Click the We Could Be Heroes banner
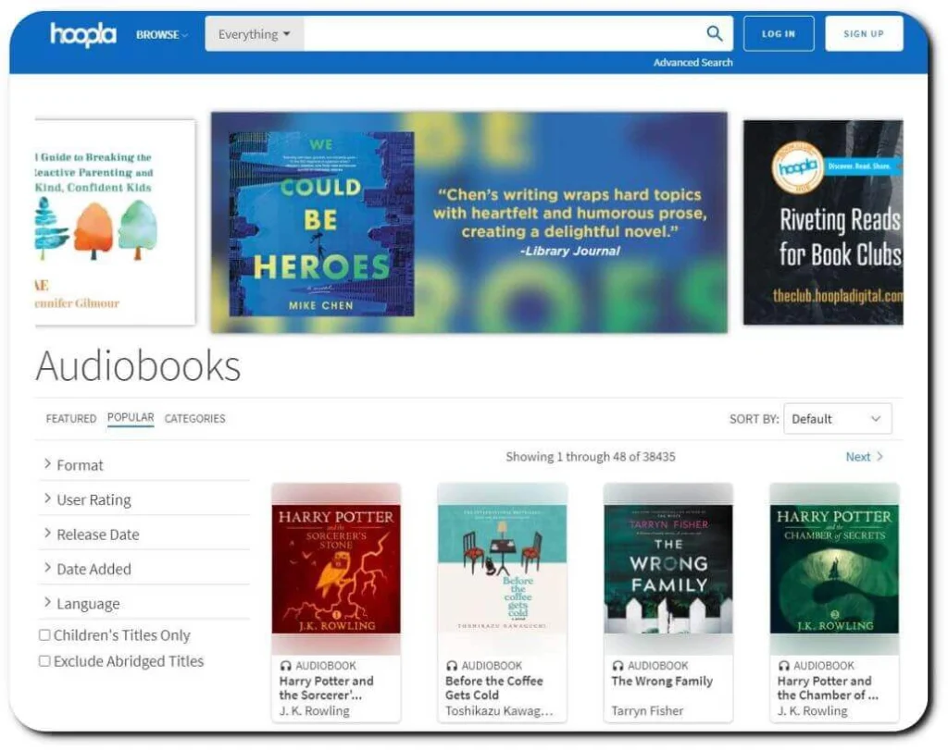948x750 pixels. coord(468,223)
